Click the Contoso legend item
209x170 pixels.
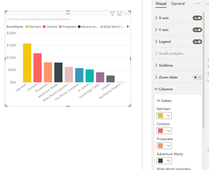point(50,27)
